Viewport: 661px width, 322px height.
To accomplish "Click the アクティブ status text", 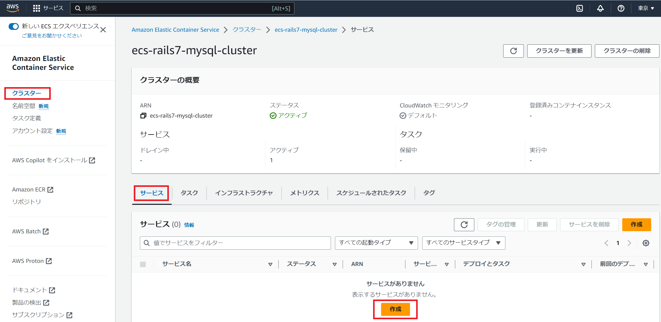I will [292, 115].
